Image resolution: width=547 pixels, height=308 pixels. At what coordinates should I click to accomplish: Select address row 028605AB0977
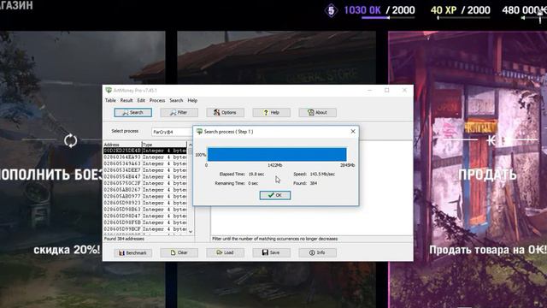(x=145, y=196)
